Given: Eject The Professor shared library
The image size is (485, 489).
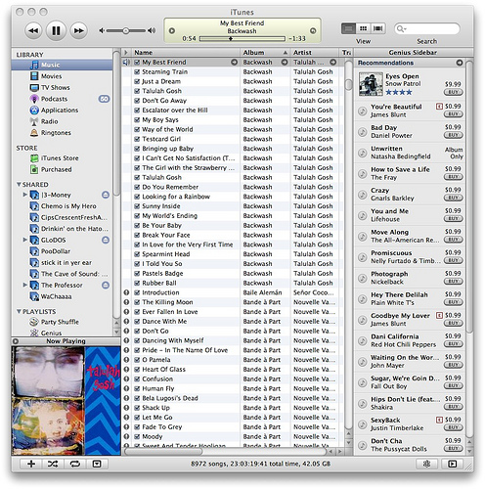Looking at the screenshot, I should pyautogui.click(x=106, y=286).
